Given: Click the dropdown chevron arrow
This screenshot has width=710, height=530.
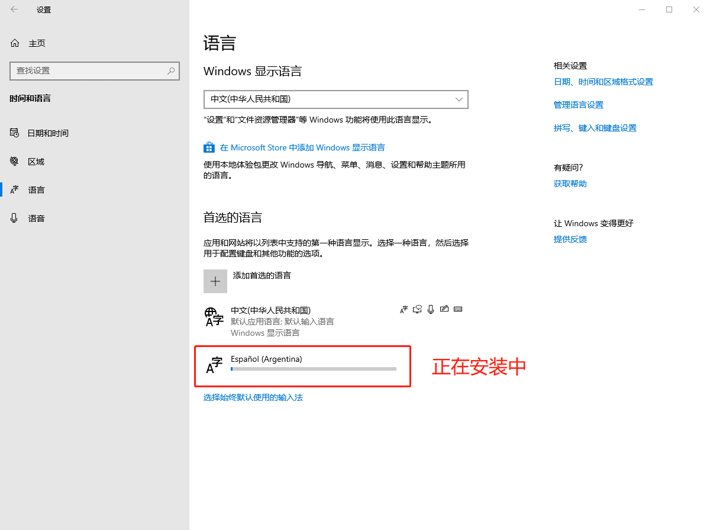Looking at the screenshot, I should [459, 99].
